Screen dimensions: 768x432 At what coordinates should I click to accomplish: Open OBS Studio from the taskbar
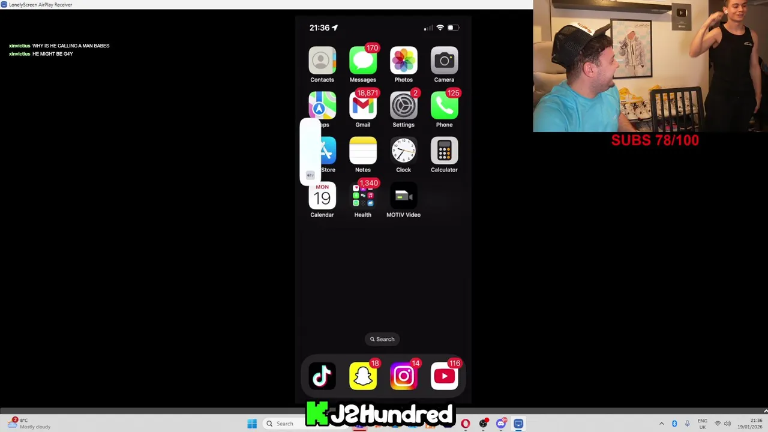[x=483, y=424]
